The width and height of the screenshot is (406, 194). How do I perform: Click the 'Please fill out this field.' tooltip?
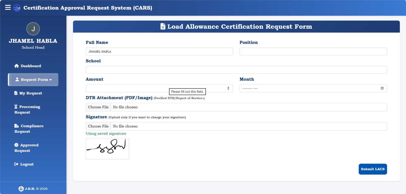pos(187,92)
